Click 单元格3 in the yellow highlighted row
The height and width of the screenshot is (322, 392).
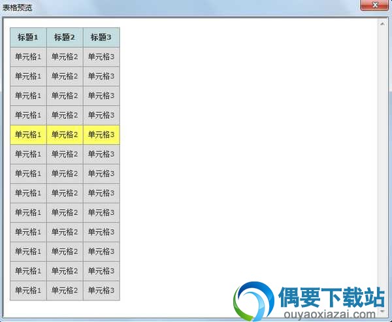pos(101,135)
